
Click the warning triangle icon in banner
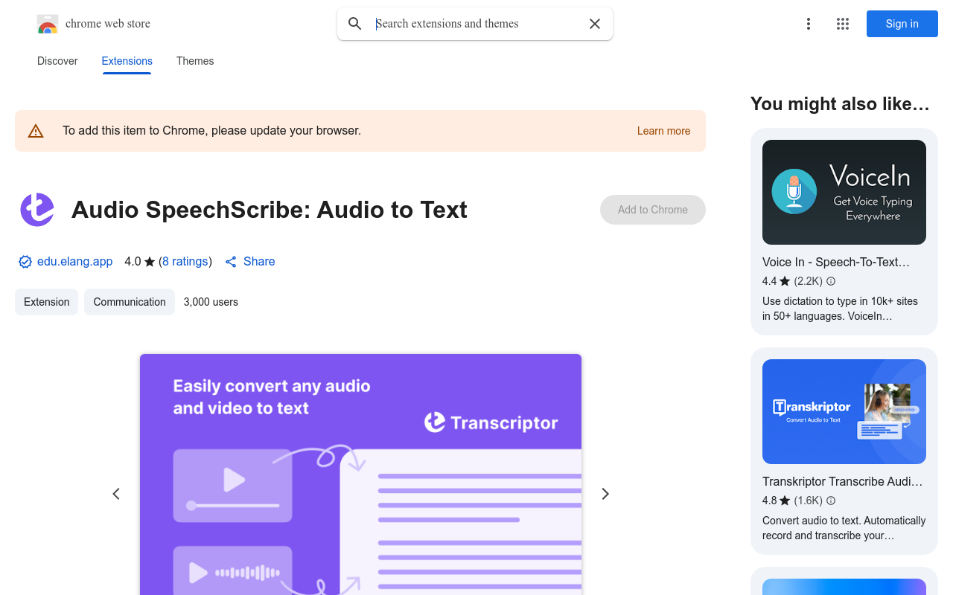[x=36, y=131]
